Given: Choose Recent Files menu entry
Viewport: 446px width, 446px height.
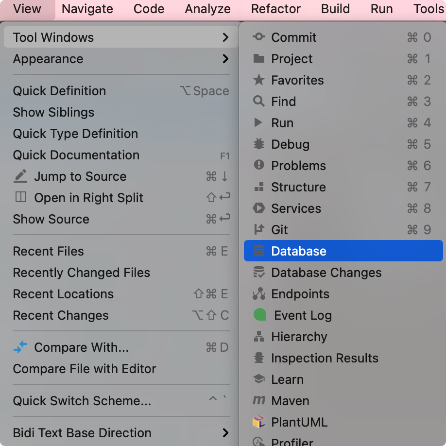Looking at the screenshot, I should (121, 251).
